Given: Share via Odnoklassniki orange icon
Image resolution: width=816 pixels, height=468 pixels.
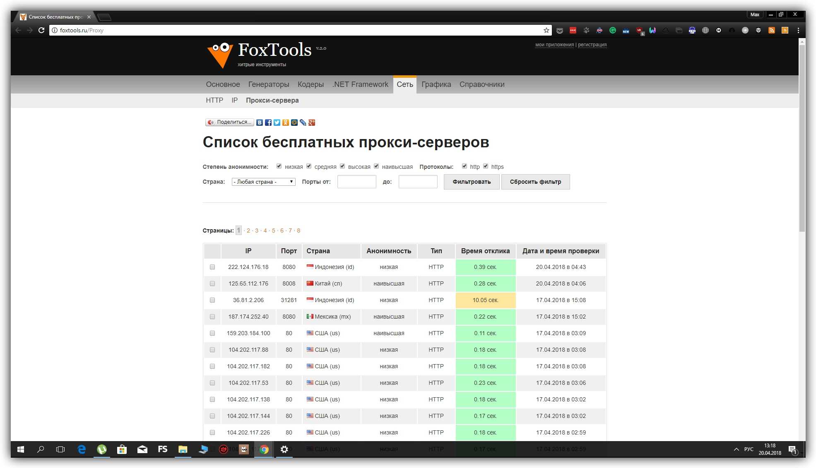Looking at the screenshot, I should [286, 122].
